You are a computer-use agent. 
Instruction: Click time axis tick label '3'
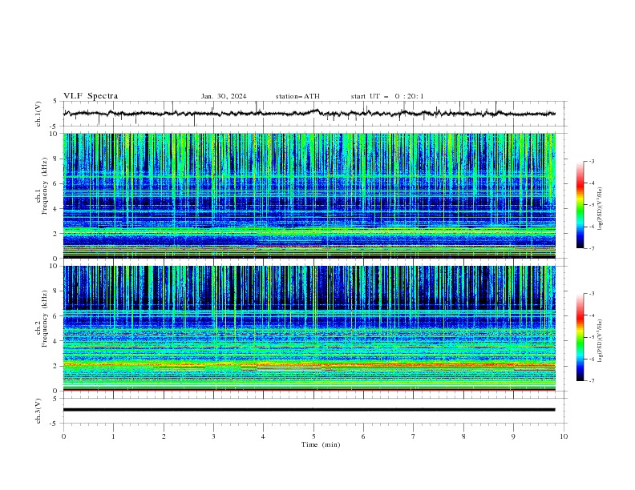[x=213, y=436]
